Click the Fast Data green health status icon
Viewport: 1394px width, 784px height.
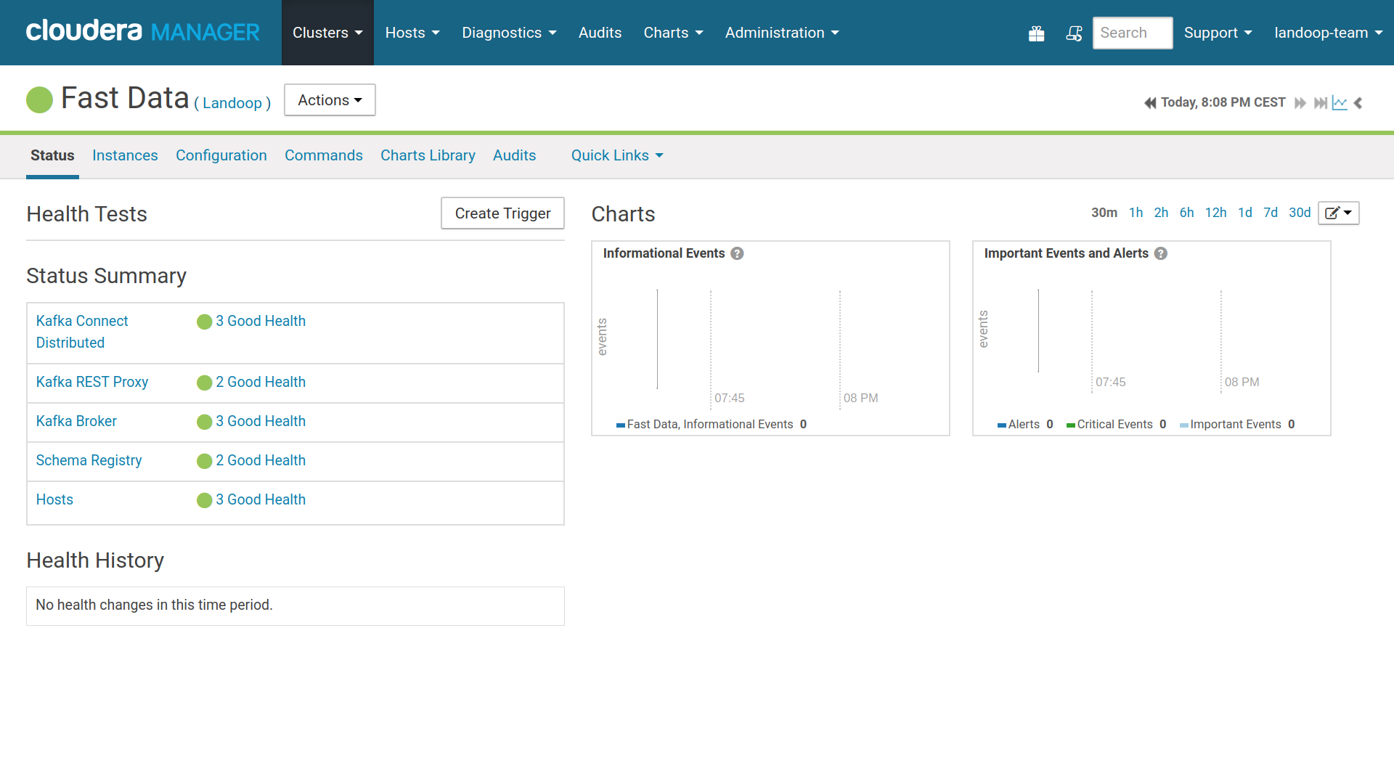point(39,99)
